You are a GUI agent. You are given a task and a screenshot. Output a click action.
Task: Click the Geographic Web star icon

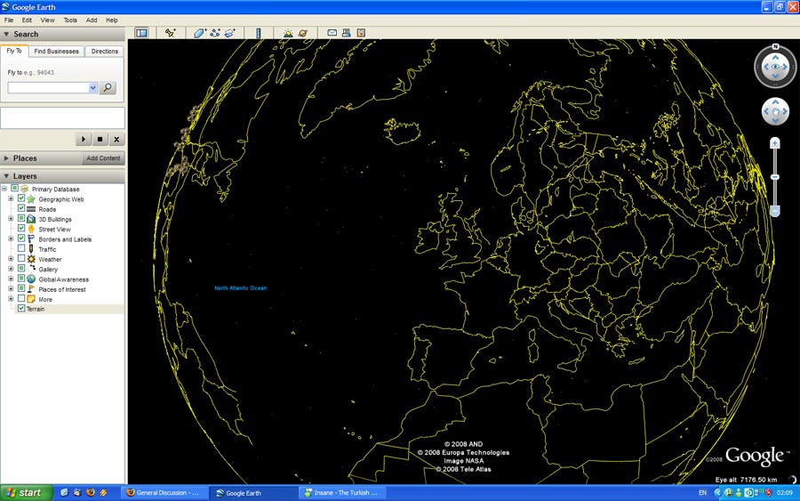click(31, 199)
